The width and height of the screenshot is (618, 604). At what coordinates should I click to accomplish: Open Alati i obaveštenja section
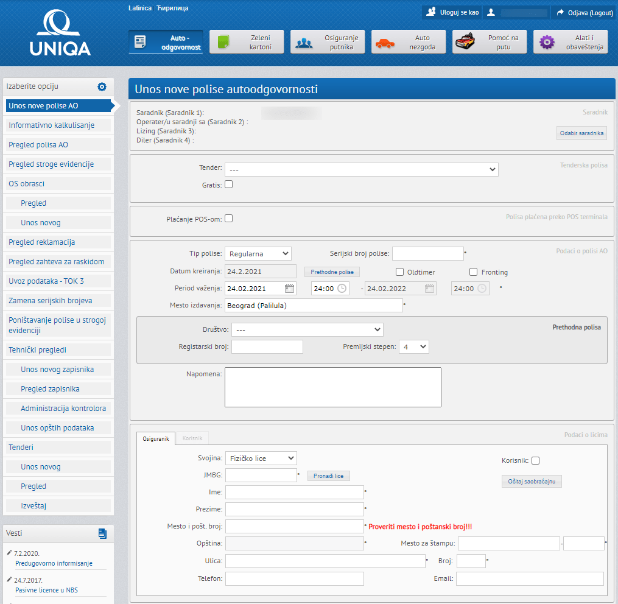570,42
